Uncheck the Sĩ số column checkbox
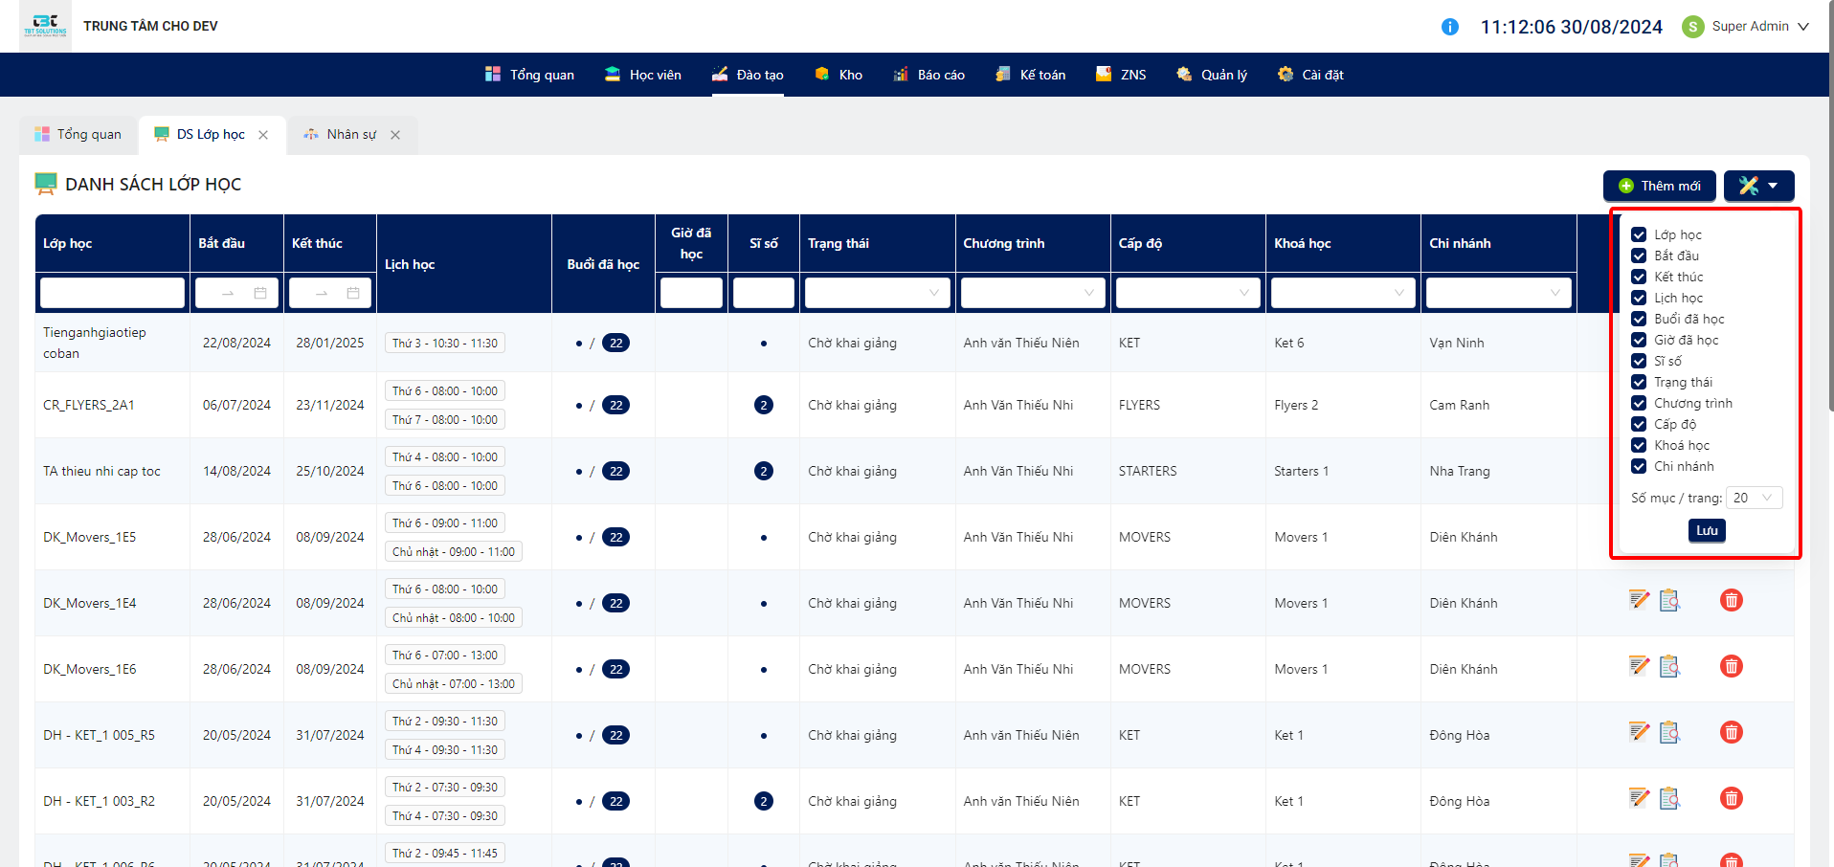The image size is (1834, 867). pos(1639,361)
